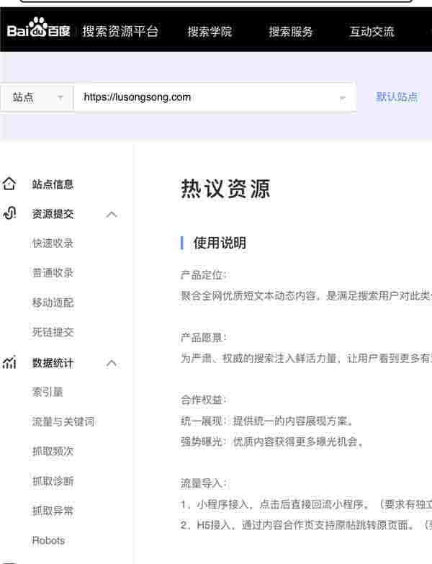Click the 搜索资源平台 title
This screenshot has width=432, height=564.
click(x=120, y=31)
